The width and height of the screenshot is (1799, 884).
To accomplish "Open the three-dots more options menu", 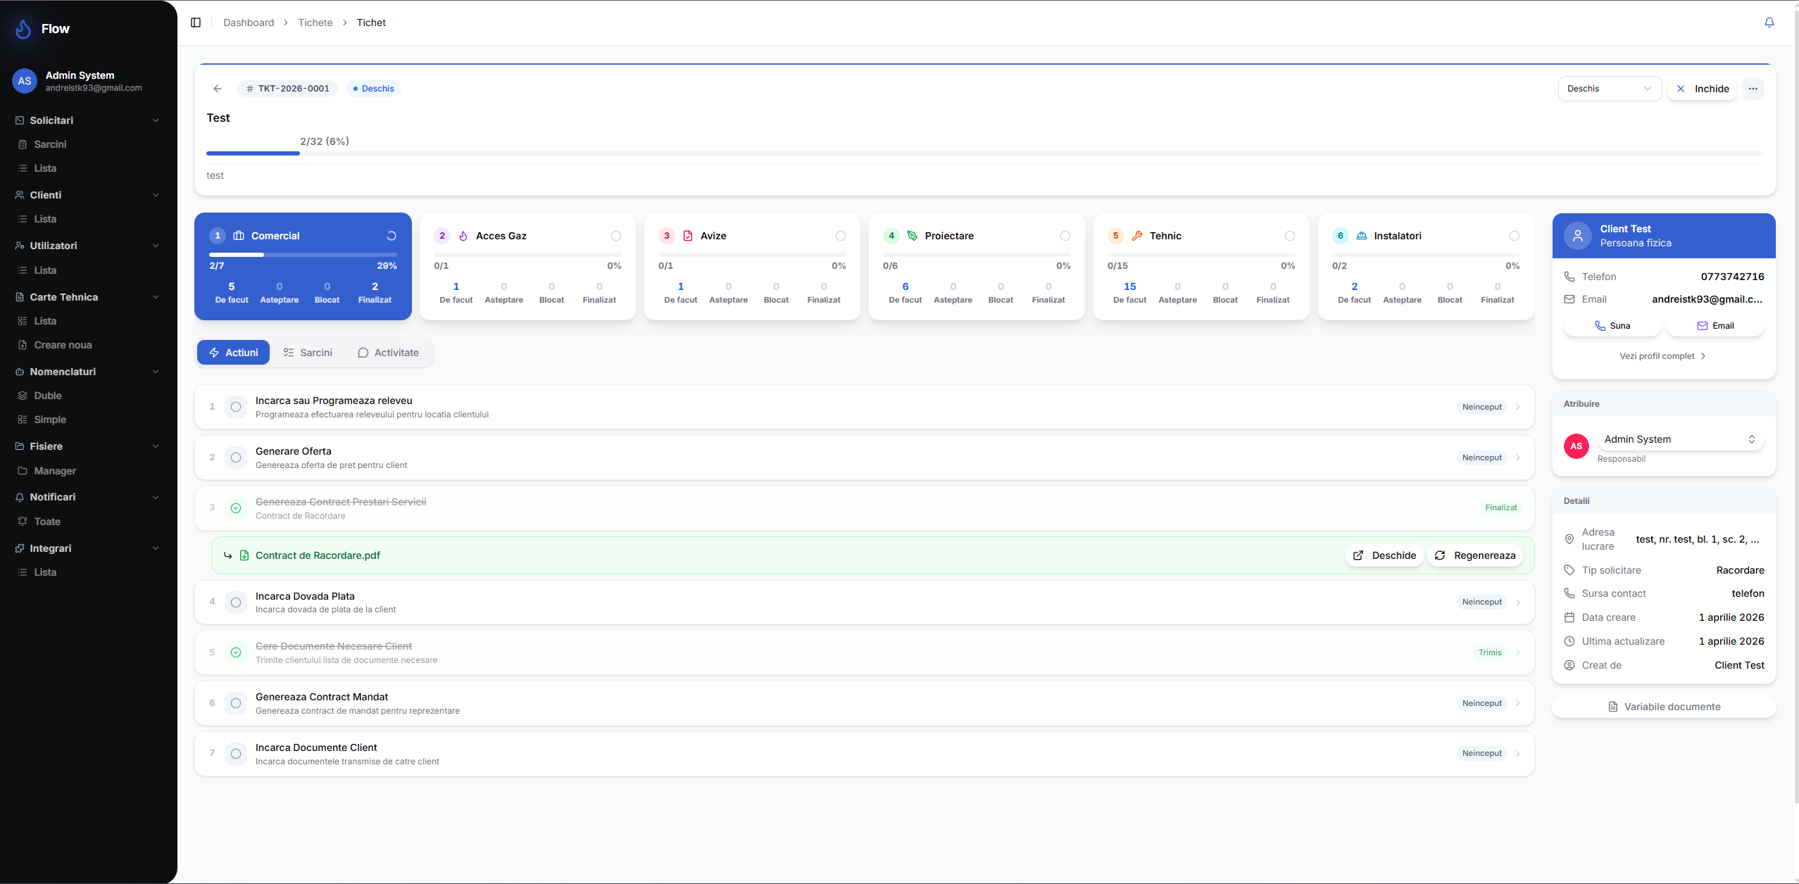I will (x=1753, y=89).
